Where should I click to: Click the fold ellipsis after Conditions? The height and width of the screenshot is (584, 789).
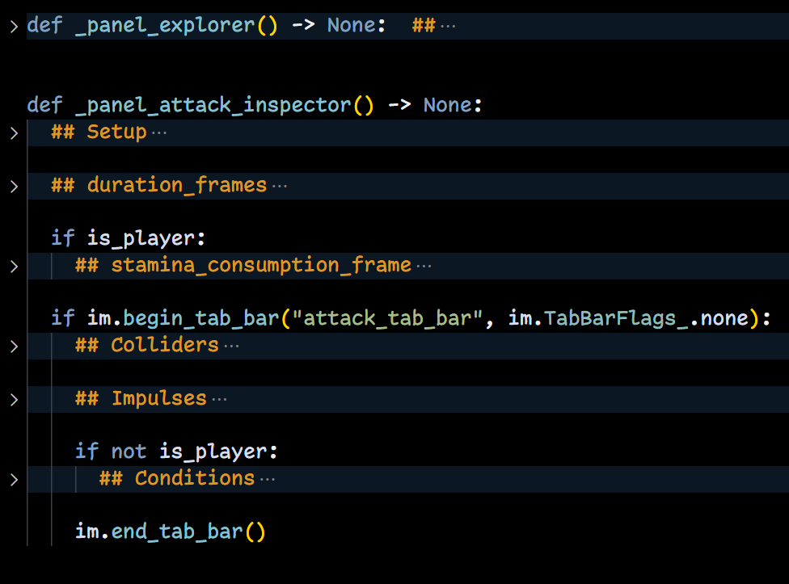(267, 479)
